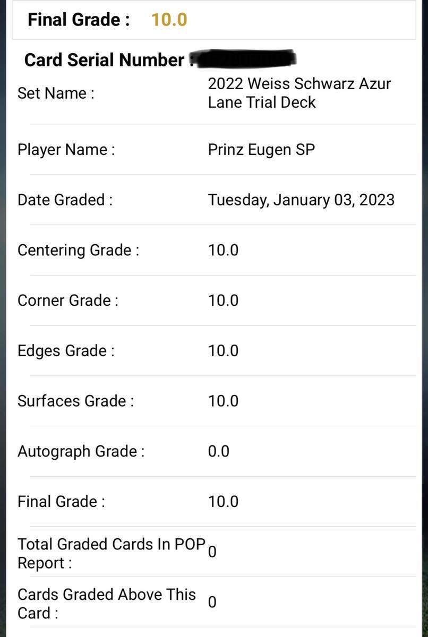Select the Set Name label
This screenshot has width=428, height=637.
[x=56, y=93]
